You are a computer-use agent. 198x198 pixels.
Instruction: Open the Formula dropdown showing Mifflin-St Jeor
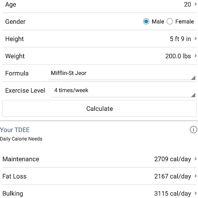122,73
